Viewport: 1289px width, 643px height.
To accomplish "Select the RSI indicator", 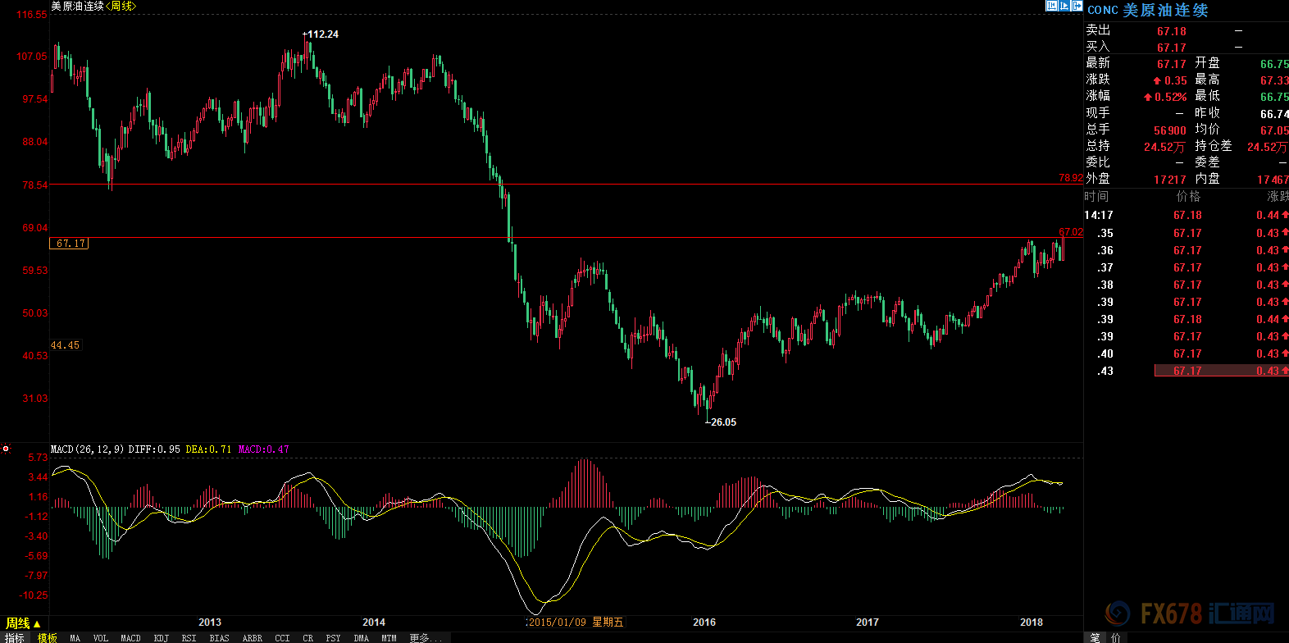I will [189, 638].
